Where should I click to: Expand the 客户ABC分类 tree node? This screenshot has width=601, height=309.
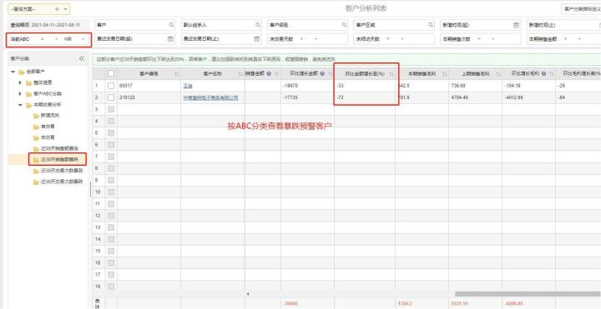[20, 93]
